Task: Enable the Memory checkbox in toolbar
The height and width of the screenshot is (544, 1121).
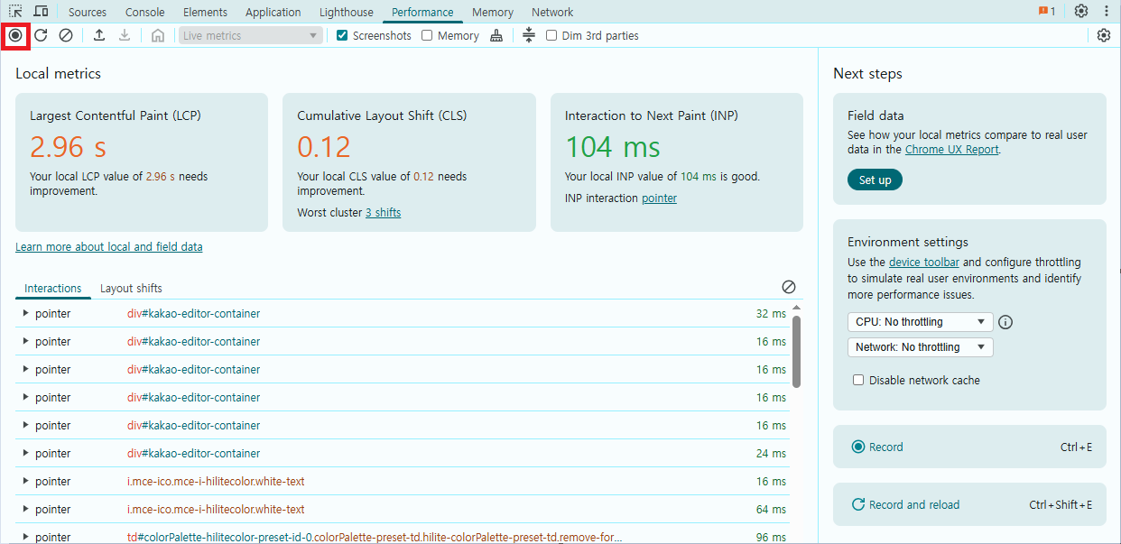Action: coord(428,35)
